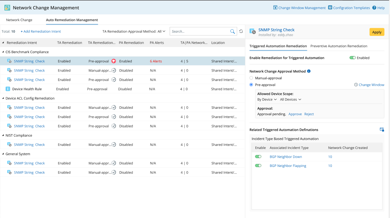Screen dimensions: 390x218
Task: Click inside the Search input field
Action: [x=199, y=31]
